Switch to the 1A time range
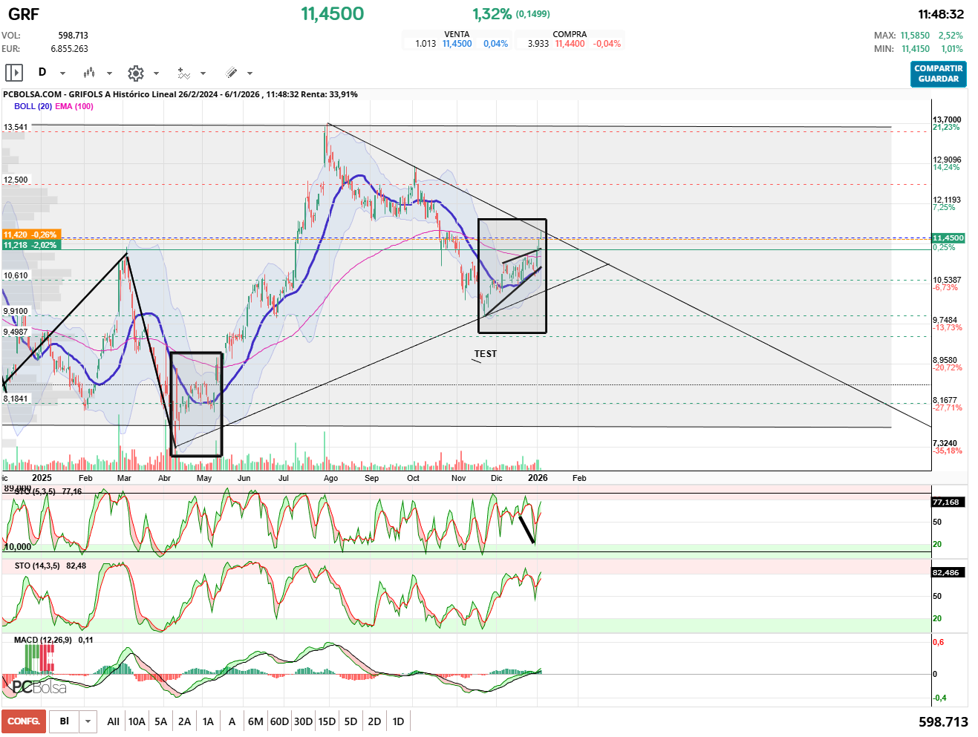Image resolution: width=978 pixels, height=737 pixels. [208, 721]
